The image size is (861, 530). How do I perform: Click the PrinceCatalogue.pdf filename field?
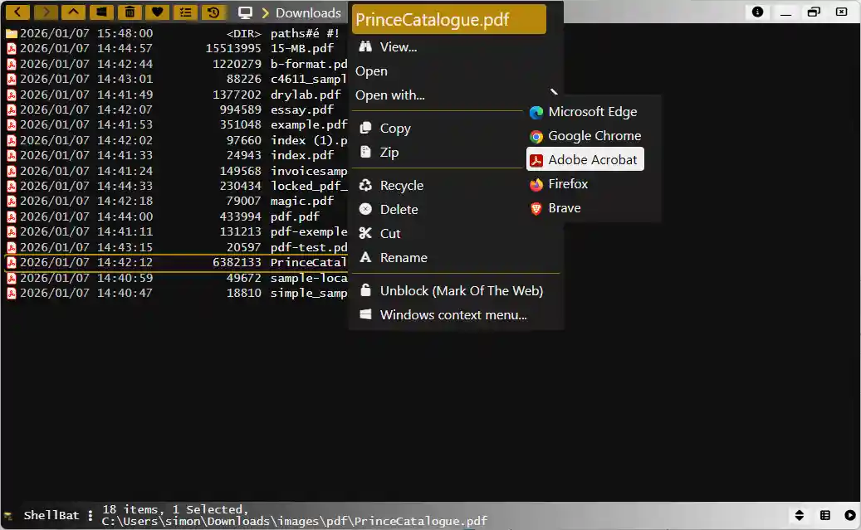(448, 17)
